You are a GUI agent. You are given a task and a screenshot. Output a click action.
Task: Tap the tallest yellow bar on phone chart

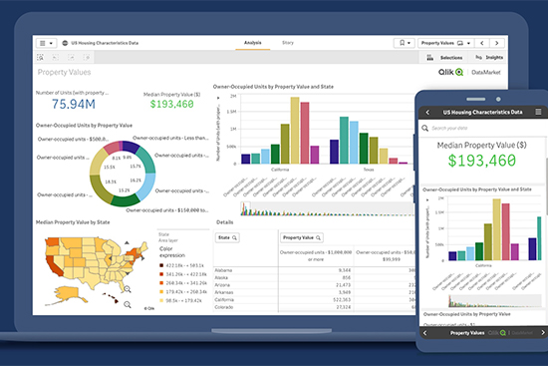[496, 229]
